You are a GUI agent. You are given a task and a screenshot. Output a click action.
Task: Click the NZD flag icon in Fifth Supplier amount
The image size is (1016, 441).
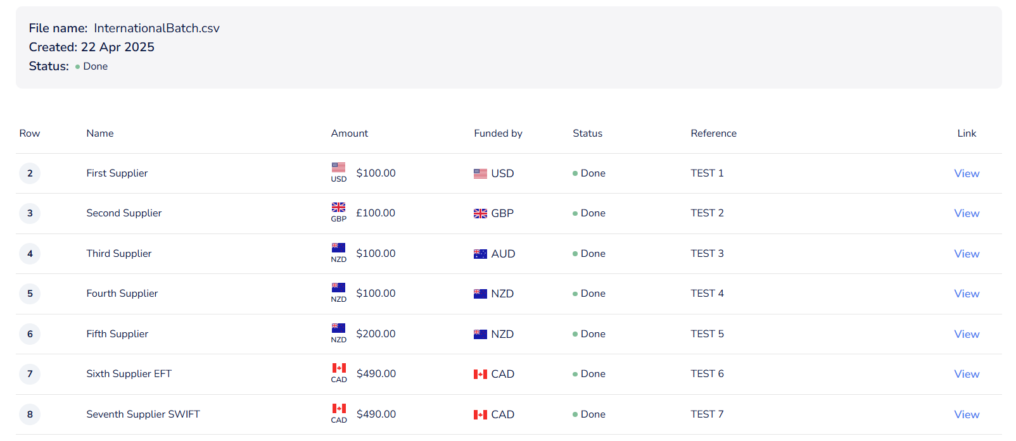tap(339, 328)
